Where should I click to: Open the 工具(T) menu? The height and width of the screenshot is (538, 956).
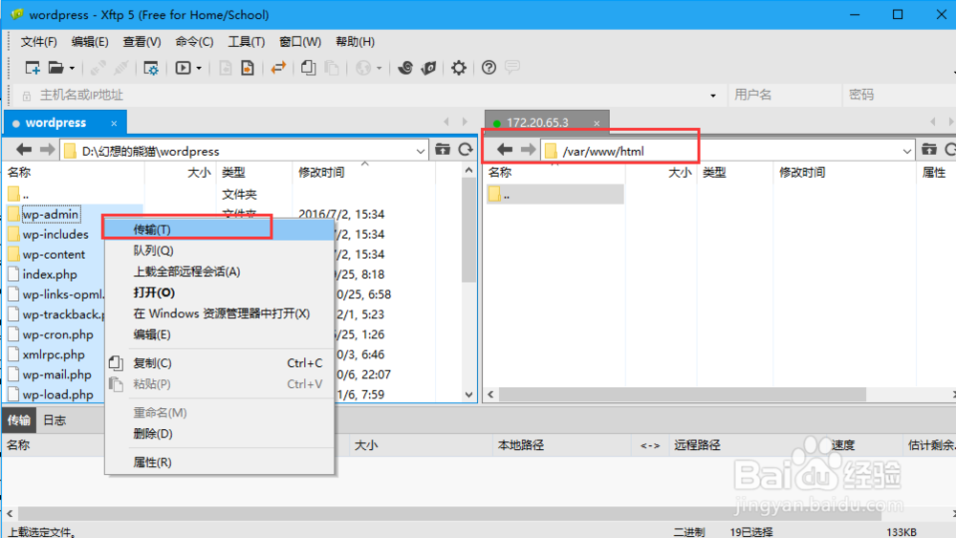coord(247,41)
